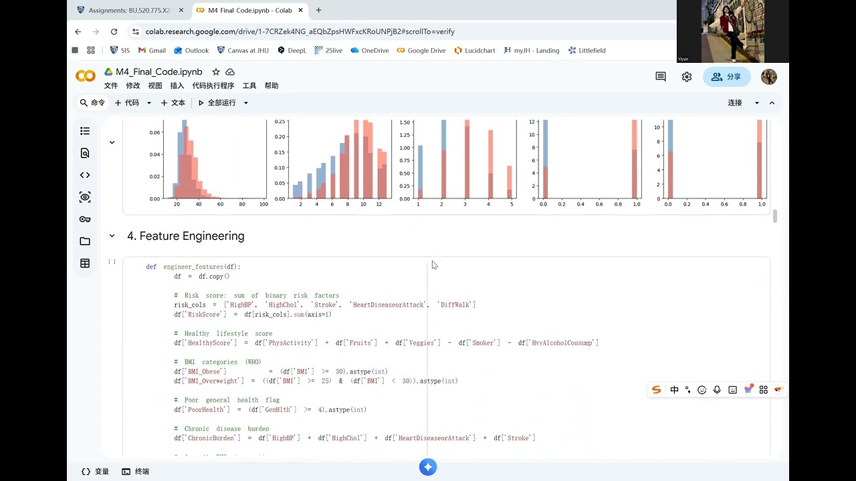The height and width of the screenshot is (481, 856).
Task: Click the 分享 share button
Action: pyautogui.click(x=726, y=77)
